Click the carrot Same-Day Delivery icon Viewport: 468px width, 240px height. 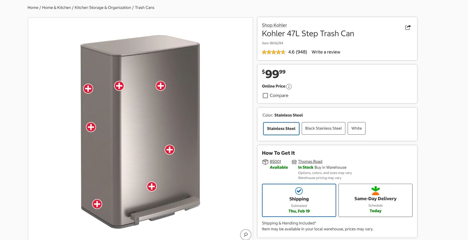pos(375,190)
